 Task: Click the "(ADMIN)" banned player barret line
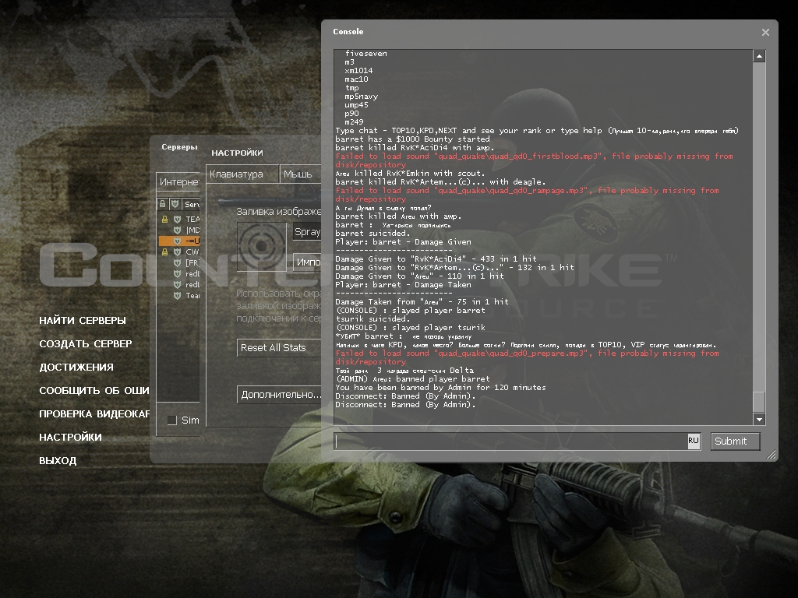412,379
